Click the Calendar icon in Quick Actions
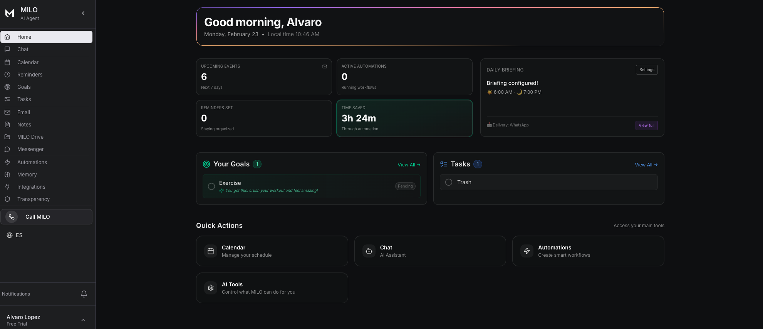 [x=211, y=251]
